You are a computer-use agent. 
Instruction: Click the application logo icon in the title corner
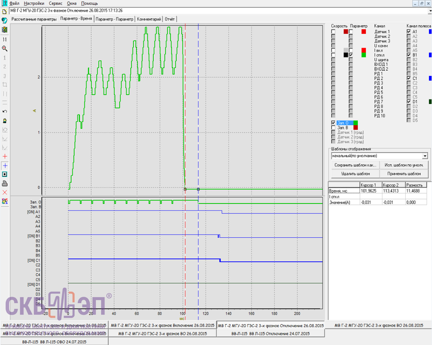coord(4,3)
